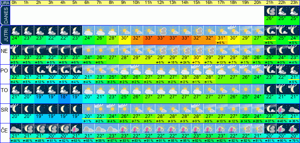300x143 pixels.
Task: Select the clear moon icon for SR at 3h
Action: click(52, 109)
